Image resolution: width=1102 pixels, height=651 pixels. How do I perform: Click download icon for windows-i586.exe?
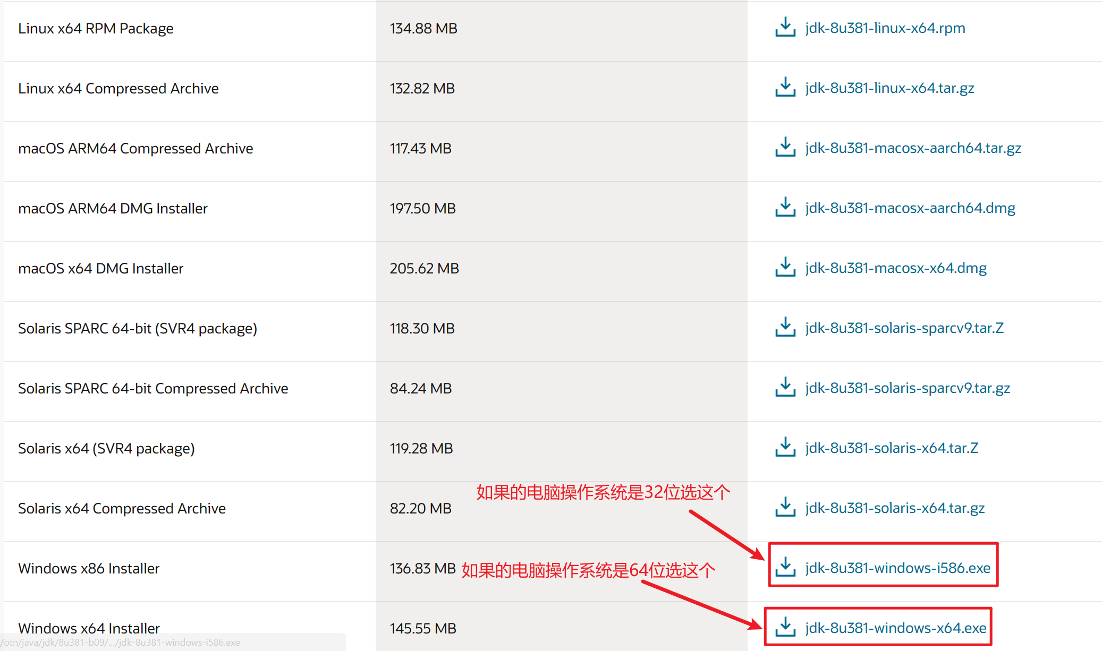click(785, 567)
